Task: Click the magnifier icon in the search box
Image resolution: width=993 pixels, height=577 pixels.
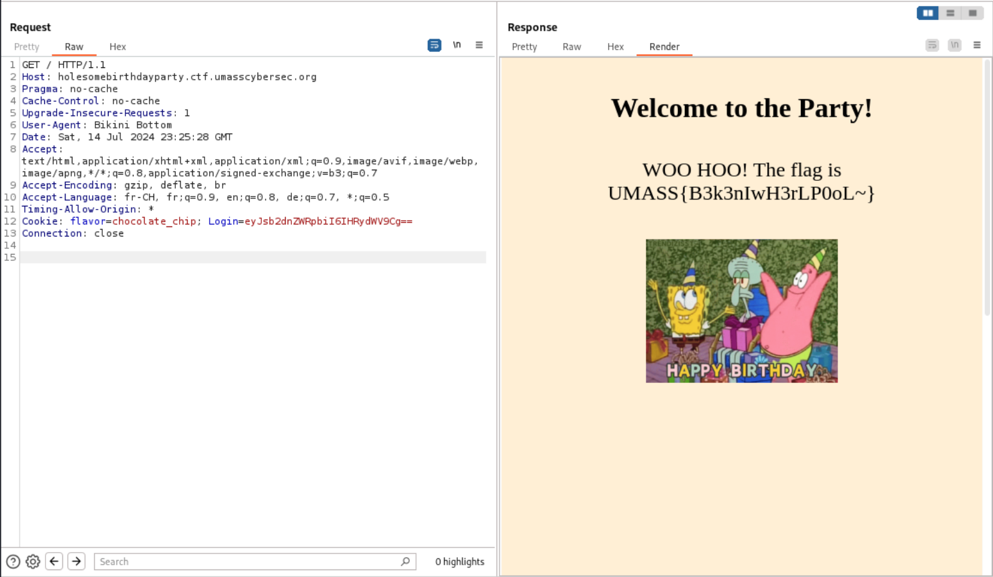Action: tap(405, 561)
